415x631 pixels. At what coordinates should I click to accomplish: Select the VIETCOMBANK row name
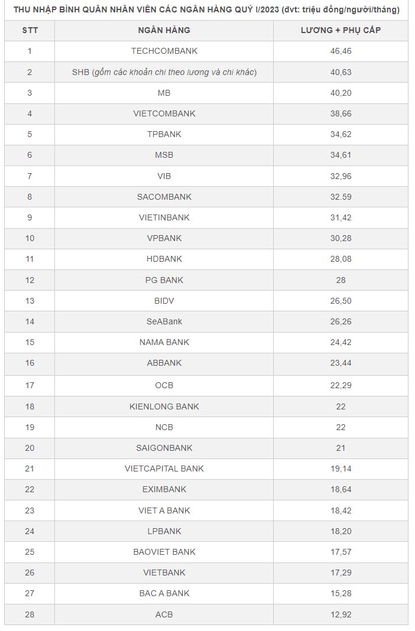click(164, 113)
